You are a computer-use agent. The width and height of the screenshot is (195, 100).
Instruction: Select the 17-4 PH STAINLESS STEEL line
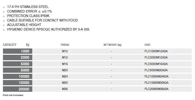point(28,7)
